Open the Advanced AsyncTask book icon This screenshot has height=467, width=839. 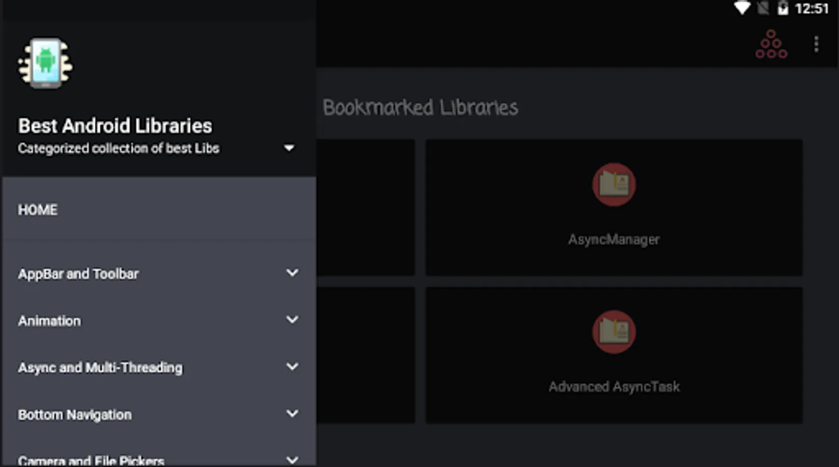click(x=614, y=332)
